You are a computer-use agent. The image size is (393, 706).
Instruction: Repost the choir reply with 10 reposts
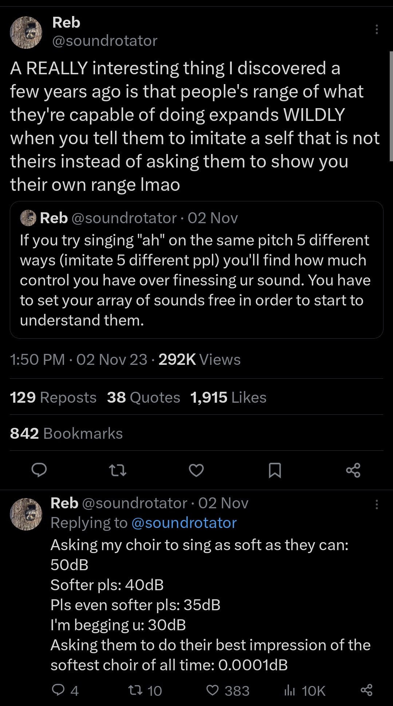[136, 690]
